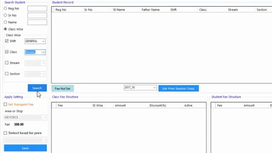Select the Class Wise radio button

pyautogui.click(x=6, y=29)
